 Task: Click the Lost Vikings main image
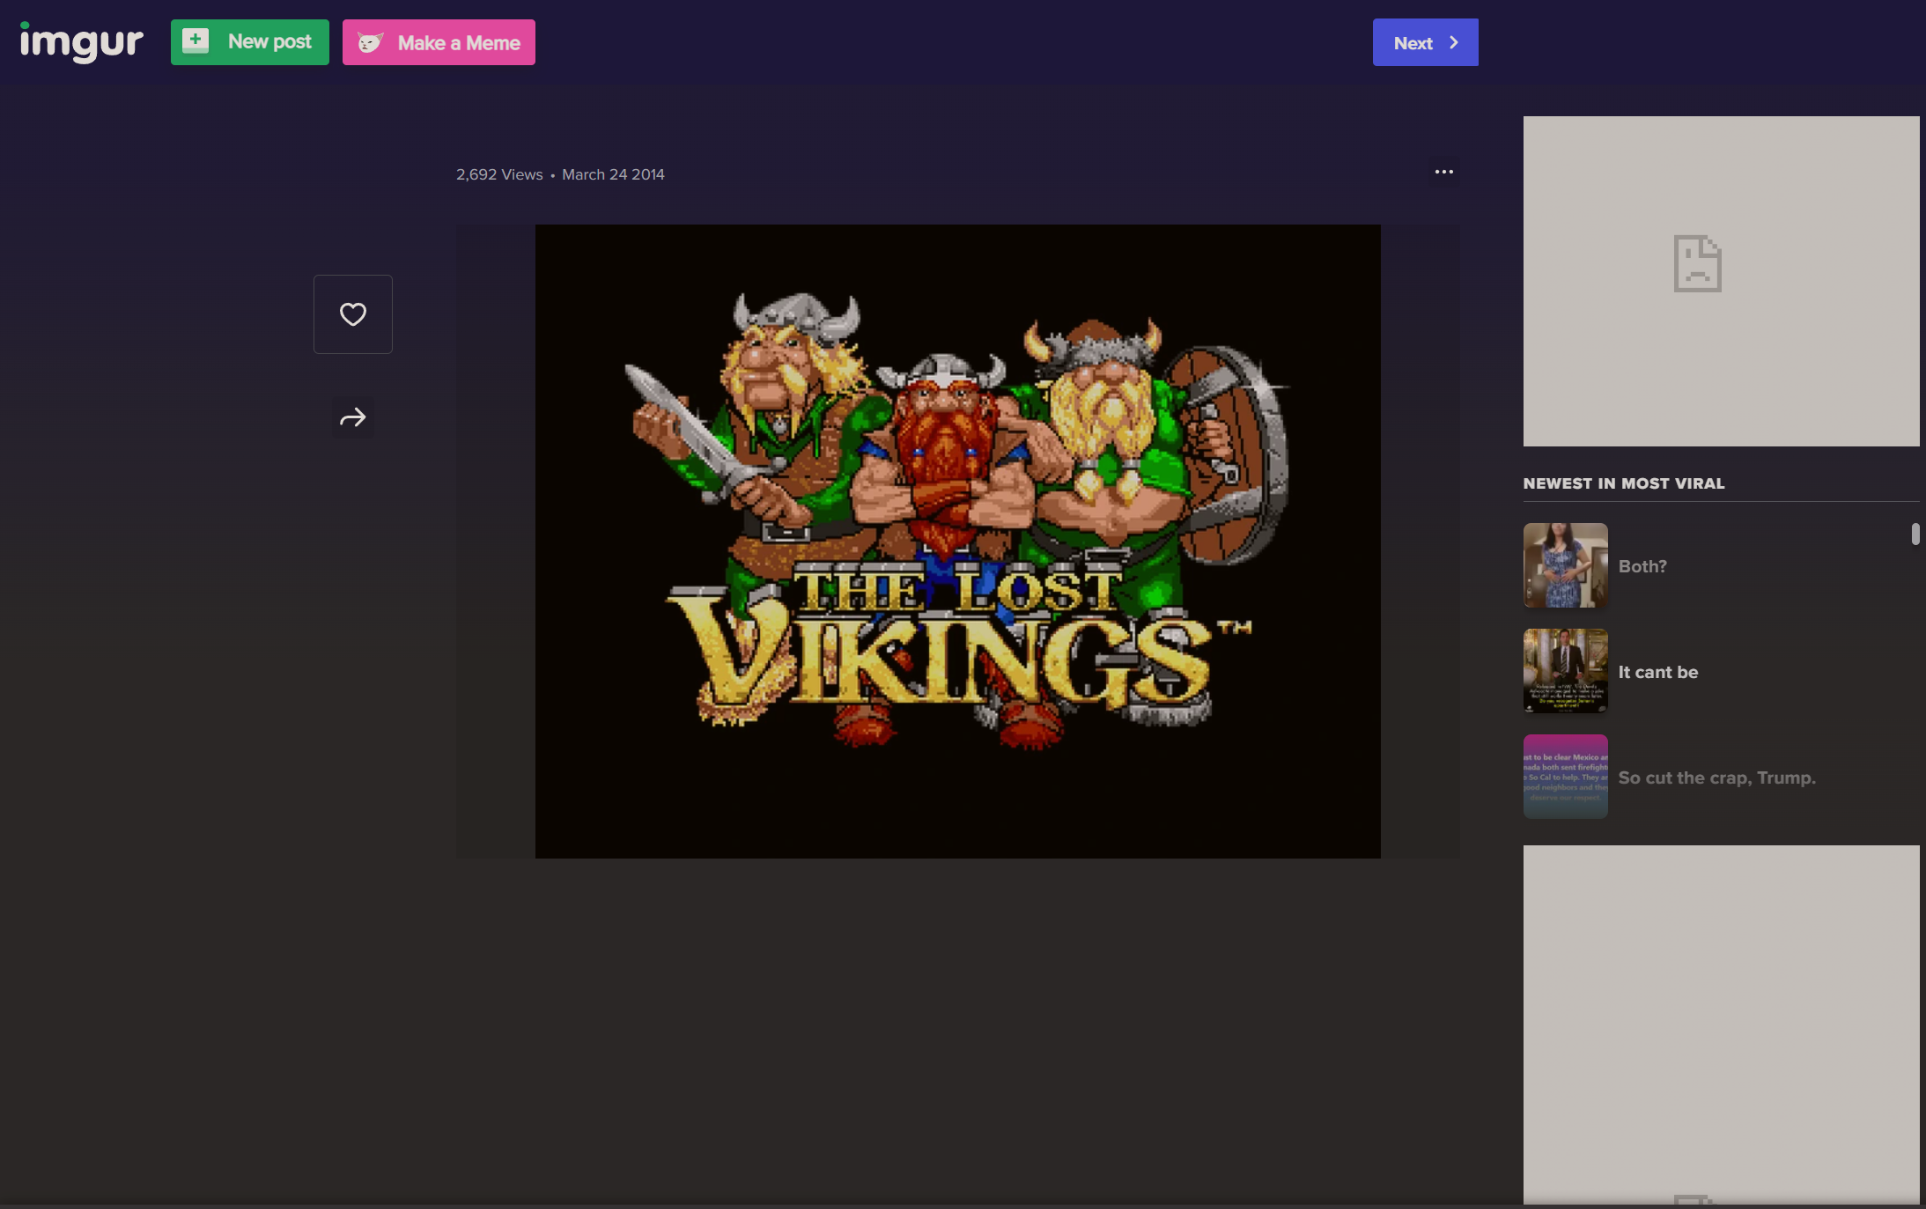pos(957,541)
